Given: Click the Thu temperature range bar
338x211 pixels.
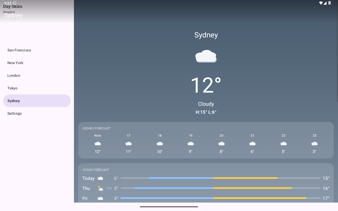Looking at the screenshot, I should [x=220, y=188].
